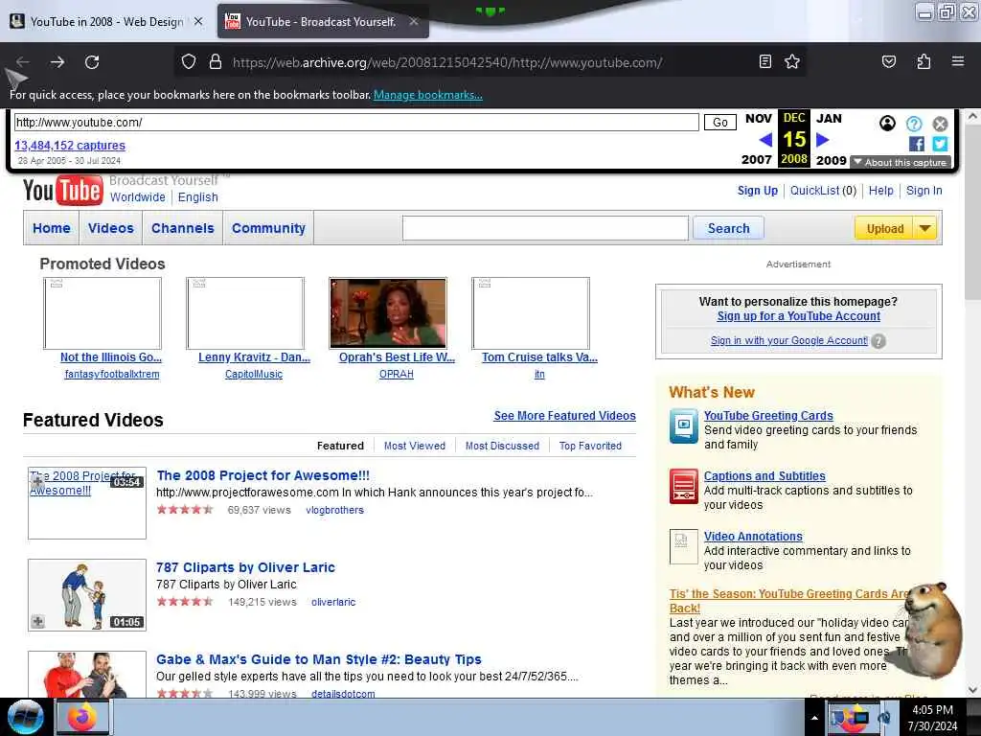Open the Upload dropdown arrow

(x=924, y=228)
